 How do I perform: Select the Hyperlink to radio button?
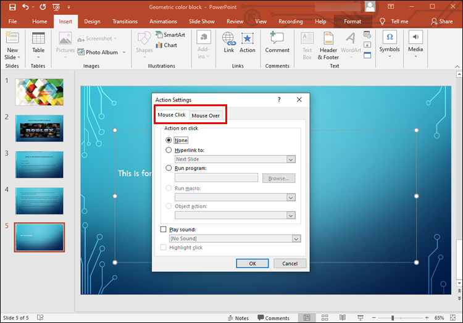(x=169, y=150)
